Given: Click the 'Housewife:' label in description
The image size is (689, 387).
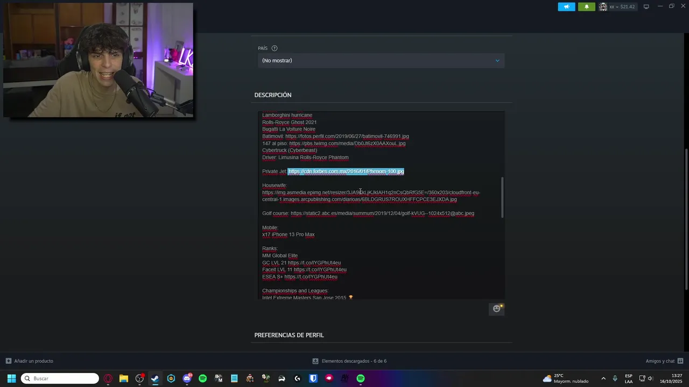Looking at the screenshot, I should 275,185.
